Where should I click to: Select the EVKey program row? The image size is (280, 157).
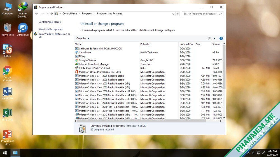click(149, 56)
